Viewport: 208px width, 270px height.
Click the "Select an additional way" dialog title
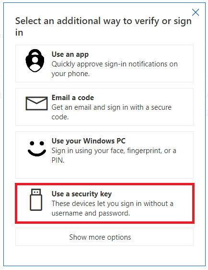click(x=104, y=26)
